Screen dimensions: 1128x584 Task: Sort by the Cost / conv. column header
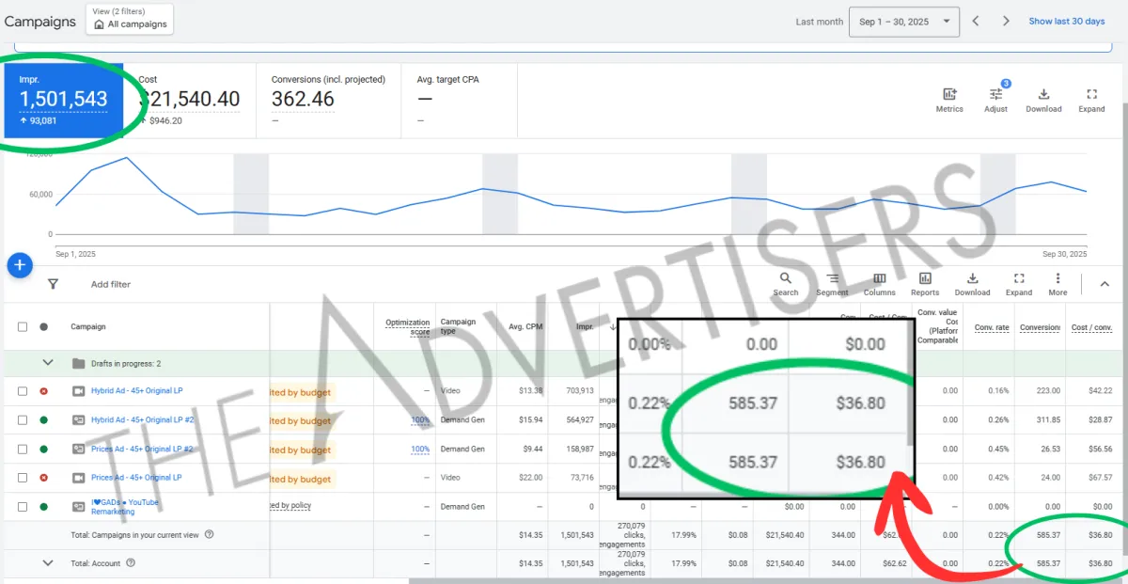[1093, 326]
